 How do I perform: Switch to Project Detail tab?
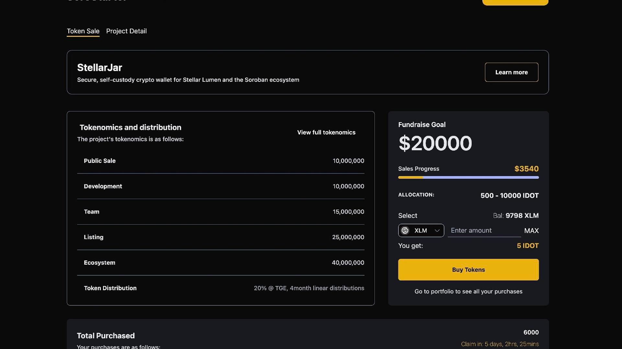point(126,31)
